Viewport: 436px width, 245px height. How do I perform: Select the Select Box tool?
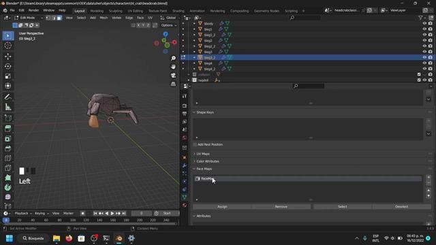[7, 36]
